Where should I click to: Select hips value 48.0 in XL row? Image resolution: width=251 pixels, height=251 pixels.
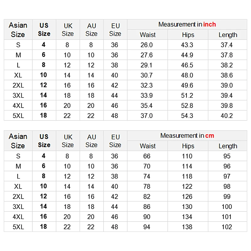(187, 75)
